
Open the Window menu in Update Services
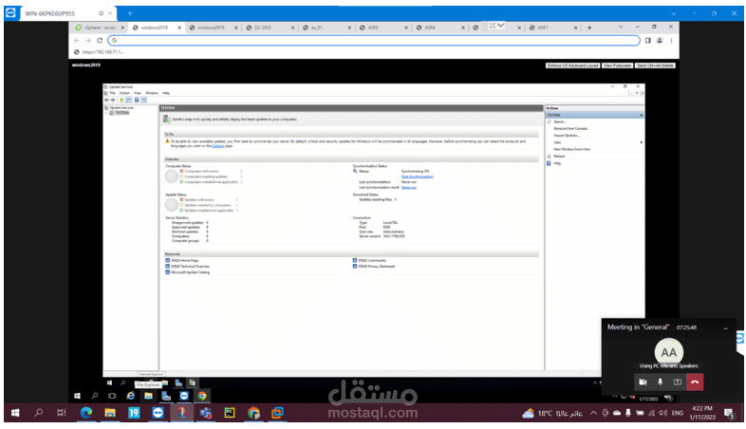(x=152, y=93)
